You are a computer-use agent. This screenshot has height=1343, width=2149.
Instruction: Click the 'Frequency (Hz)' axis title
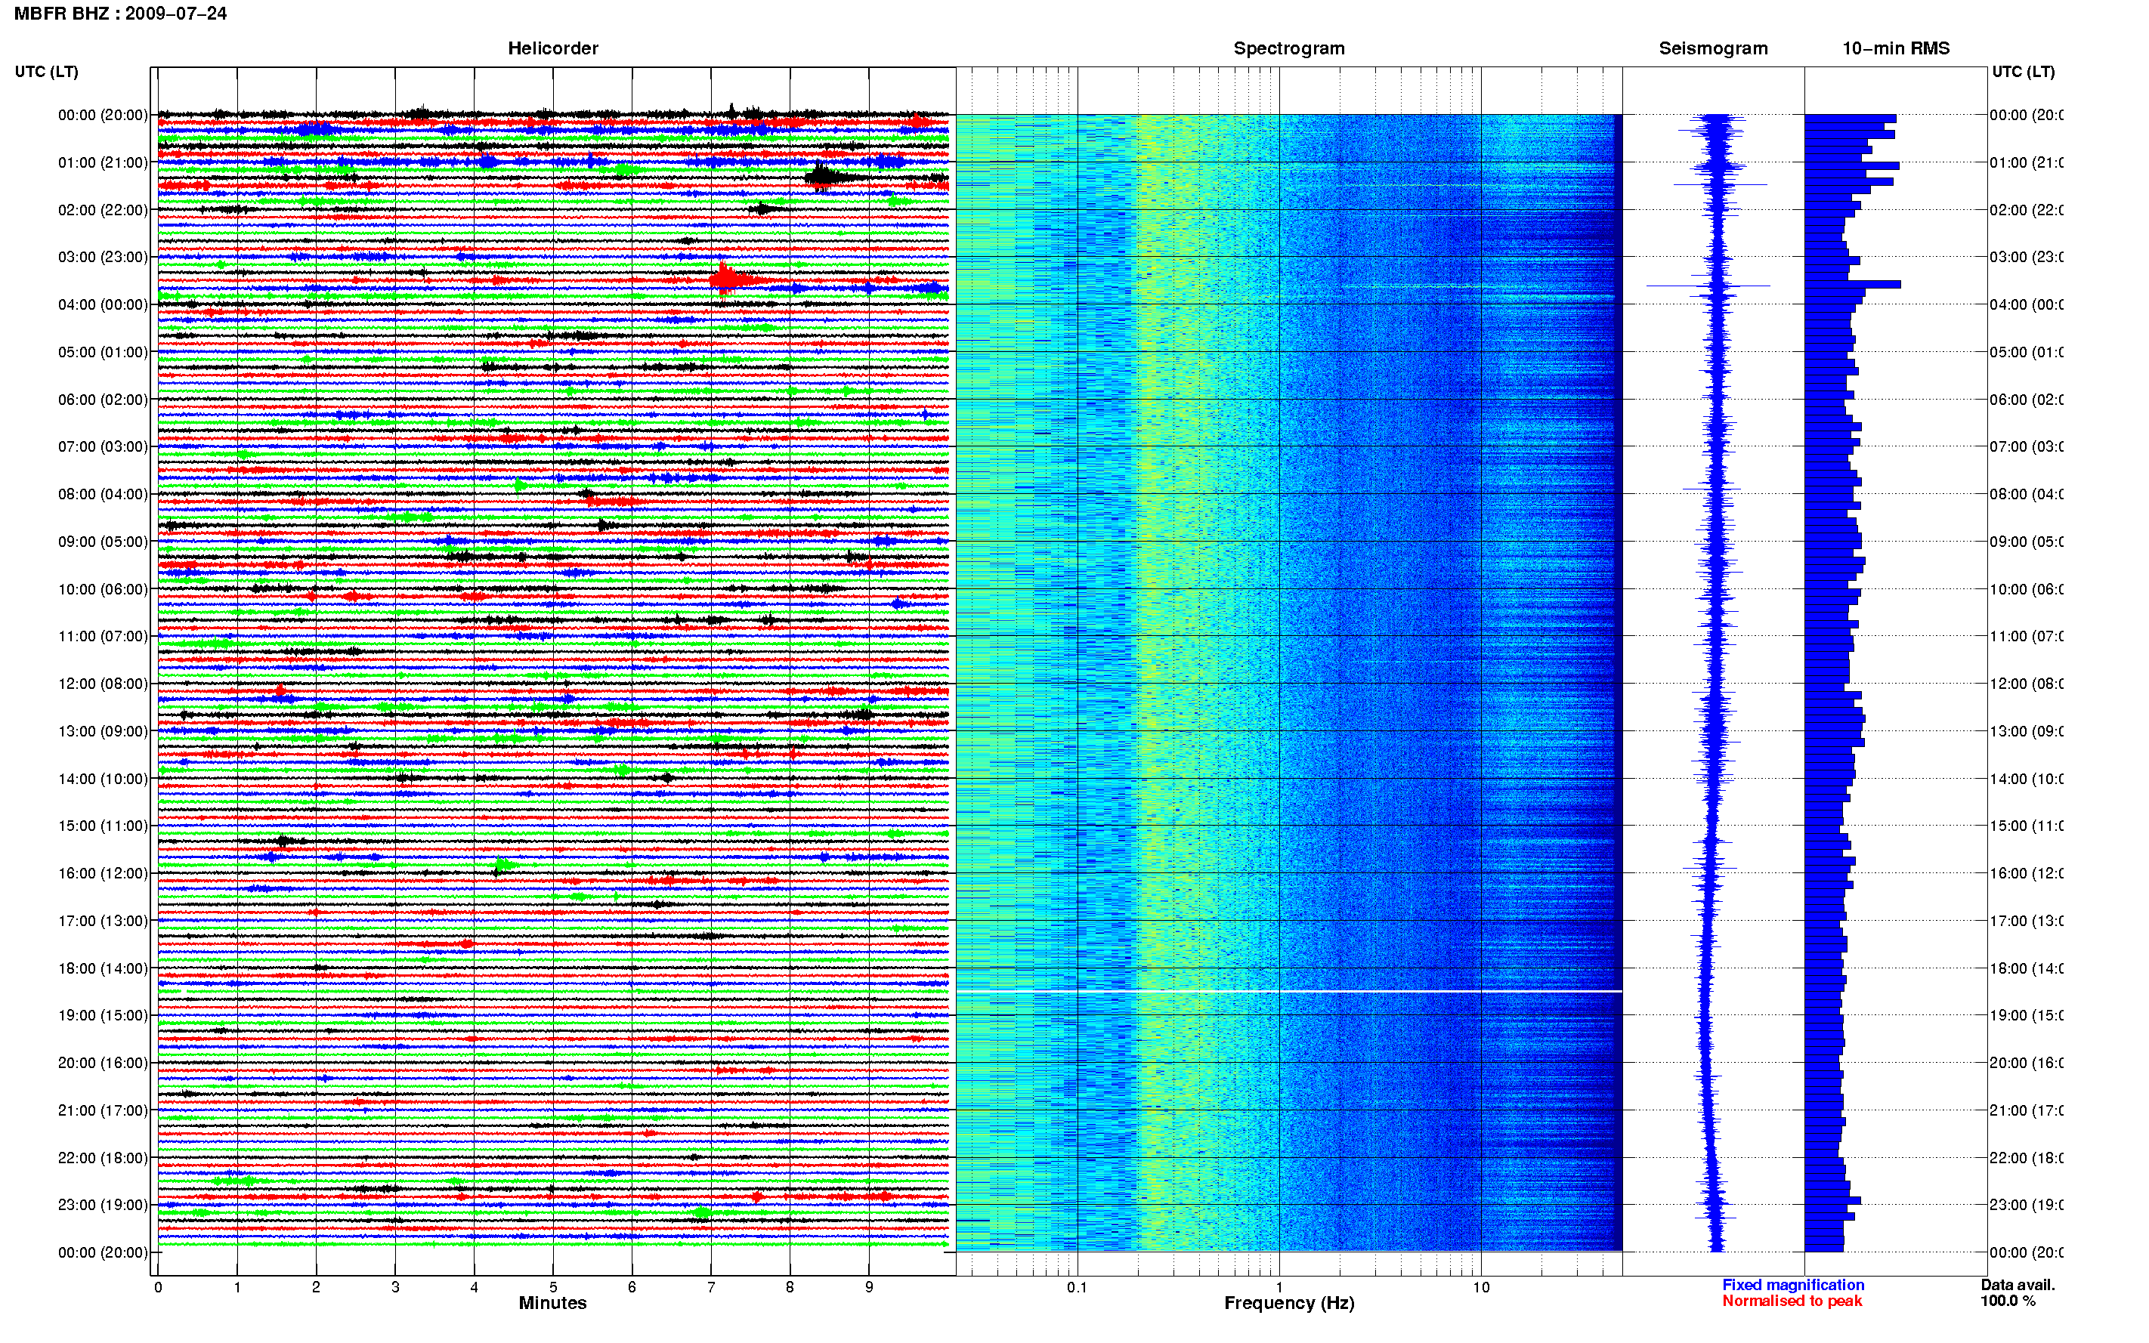(1289, 1303)
